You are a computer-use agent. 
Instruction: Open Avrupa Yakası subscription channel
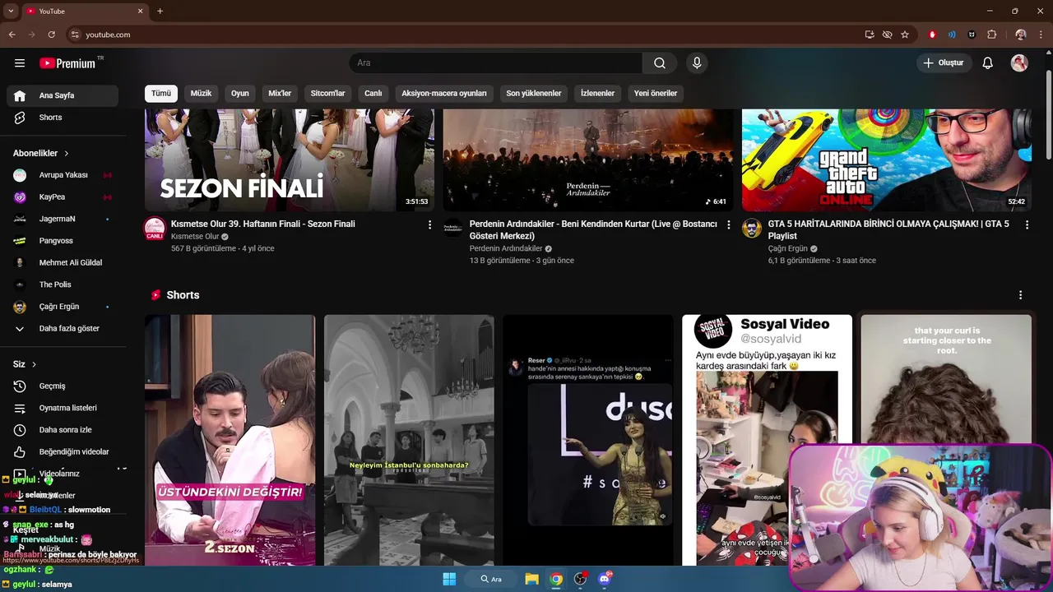pyautogui.click(x=63, y=175)
